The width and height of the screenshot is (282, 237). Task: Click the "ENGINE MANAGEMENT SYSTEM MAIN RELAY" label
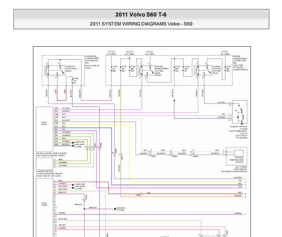coord(162,71)
